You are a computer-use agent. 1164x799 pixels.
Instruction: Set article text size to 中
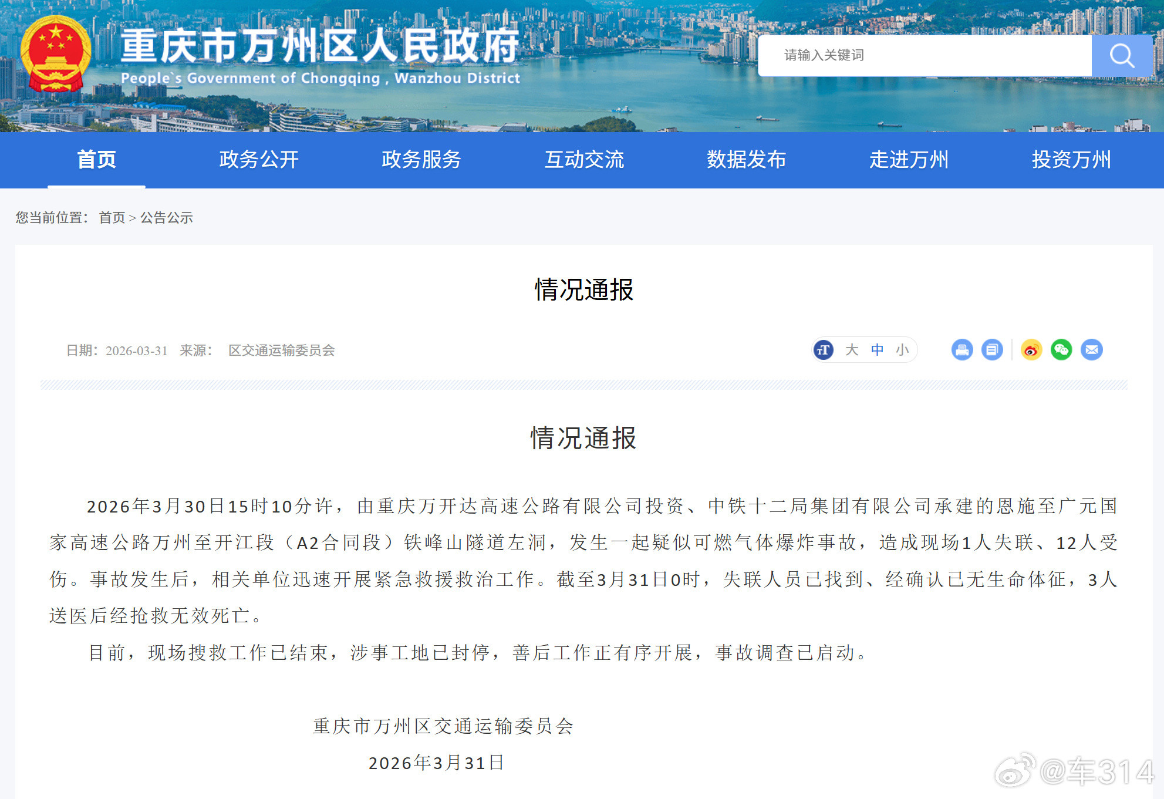tap(877, 350)
